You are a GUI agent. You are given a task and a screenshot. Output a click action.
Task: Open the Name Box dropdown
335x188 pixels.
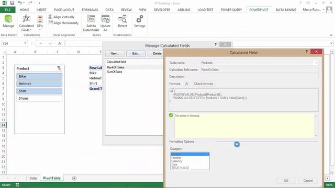(x=25, y=43)
